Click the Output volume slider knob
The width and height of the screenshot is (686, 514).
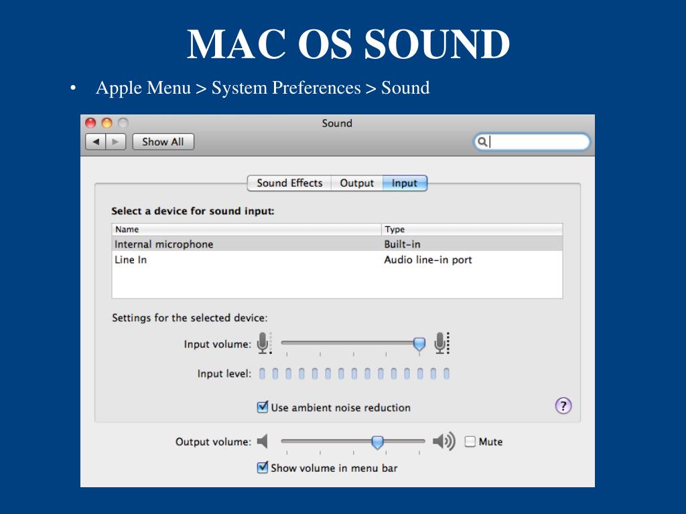[378, 442]
